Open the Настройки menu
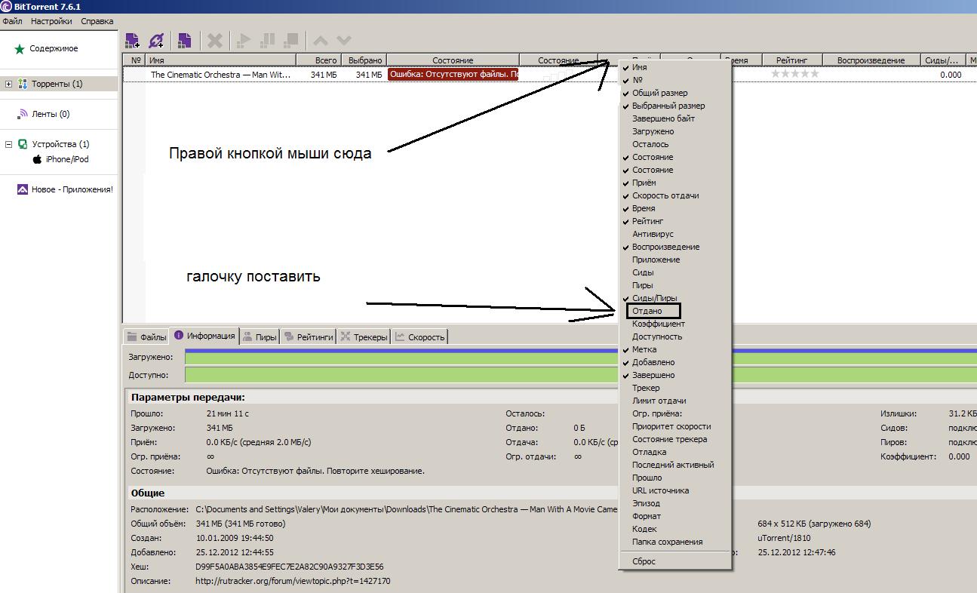This screenshot has width=977, height=593. pyautogui.click(x=51, y=21)
